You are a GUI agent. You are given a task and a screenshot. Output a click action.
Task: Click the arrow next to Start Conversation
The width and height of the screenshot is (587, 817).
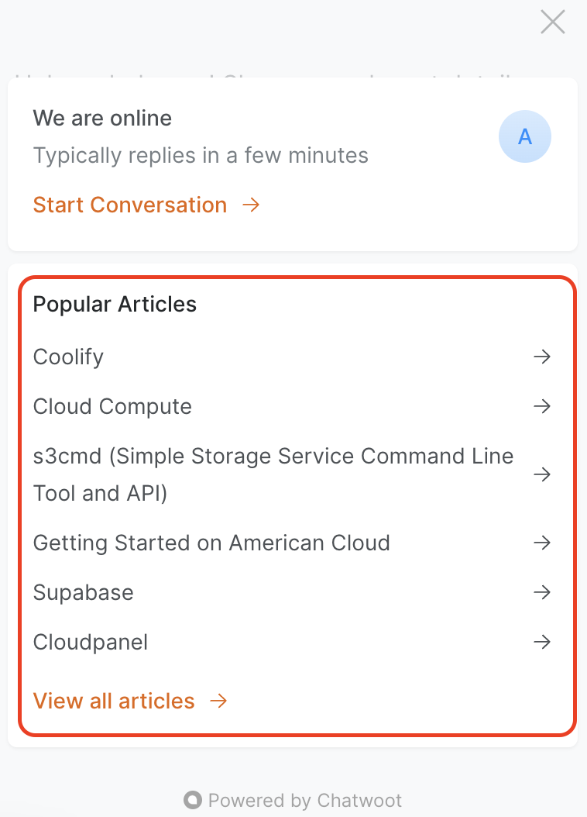click(250, 205)
